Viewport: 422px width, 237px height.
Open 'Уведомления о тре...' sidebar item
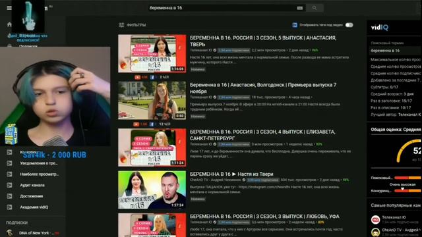[x=39, y=163]
